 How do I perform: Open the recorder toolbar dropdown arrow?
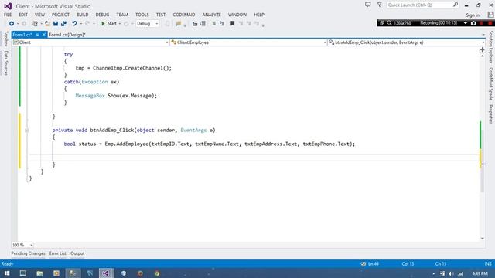(466, 23)
